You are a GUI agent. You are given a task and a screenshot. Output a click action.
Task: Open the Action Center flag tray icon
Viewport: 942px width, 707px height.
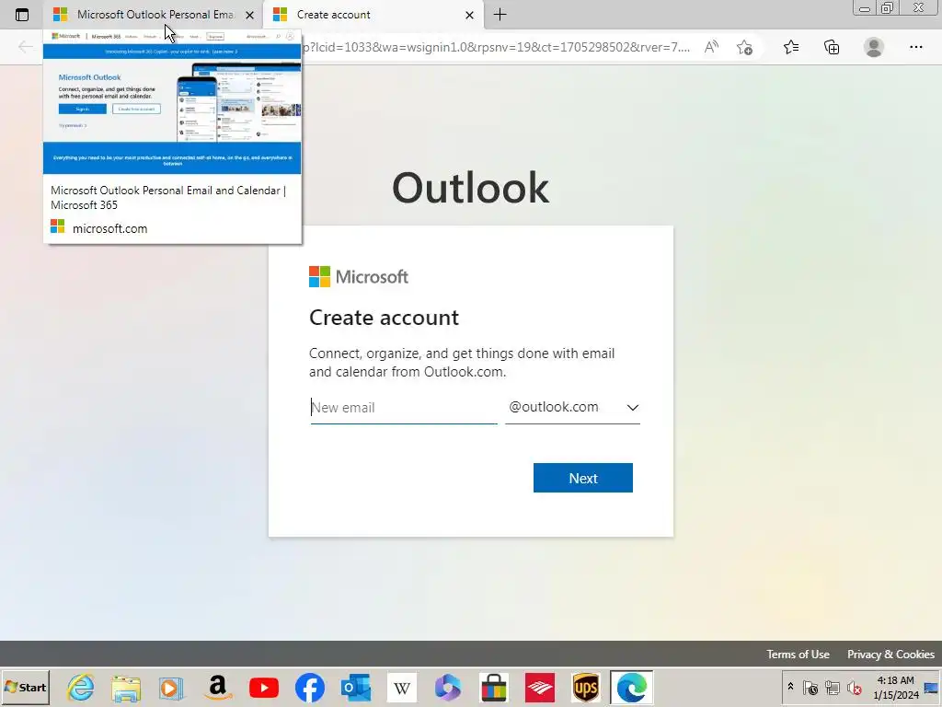tap(810, 687)
